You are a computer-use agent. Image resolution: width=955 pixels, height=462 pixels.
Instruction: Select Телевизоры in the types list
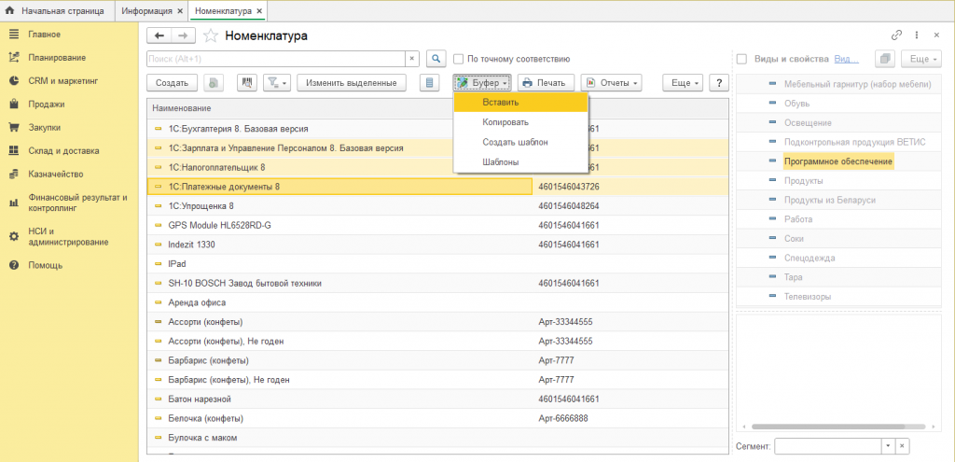click(x=808, y=297)
